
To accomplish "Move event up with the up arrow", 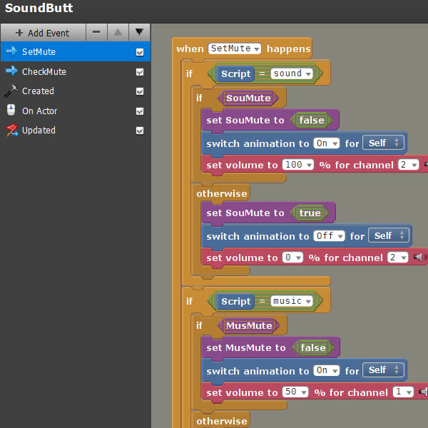I will 118,32.
